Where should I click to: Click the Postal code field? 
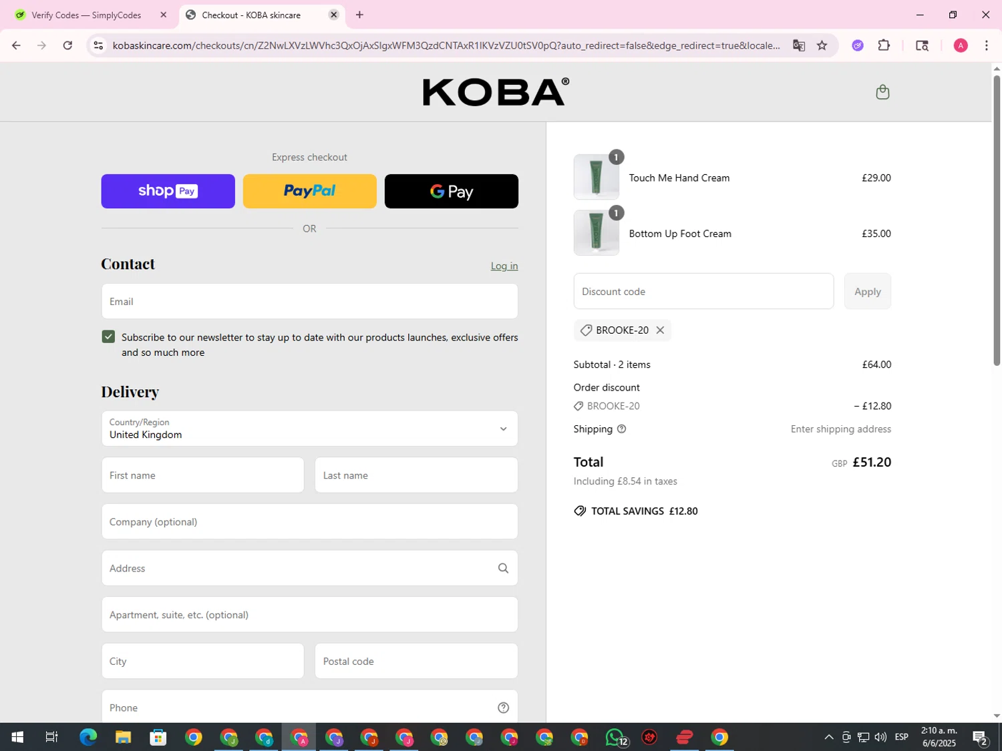(x=416, y=661)
